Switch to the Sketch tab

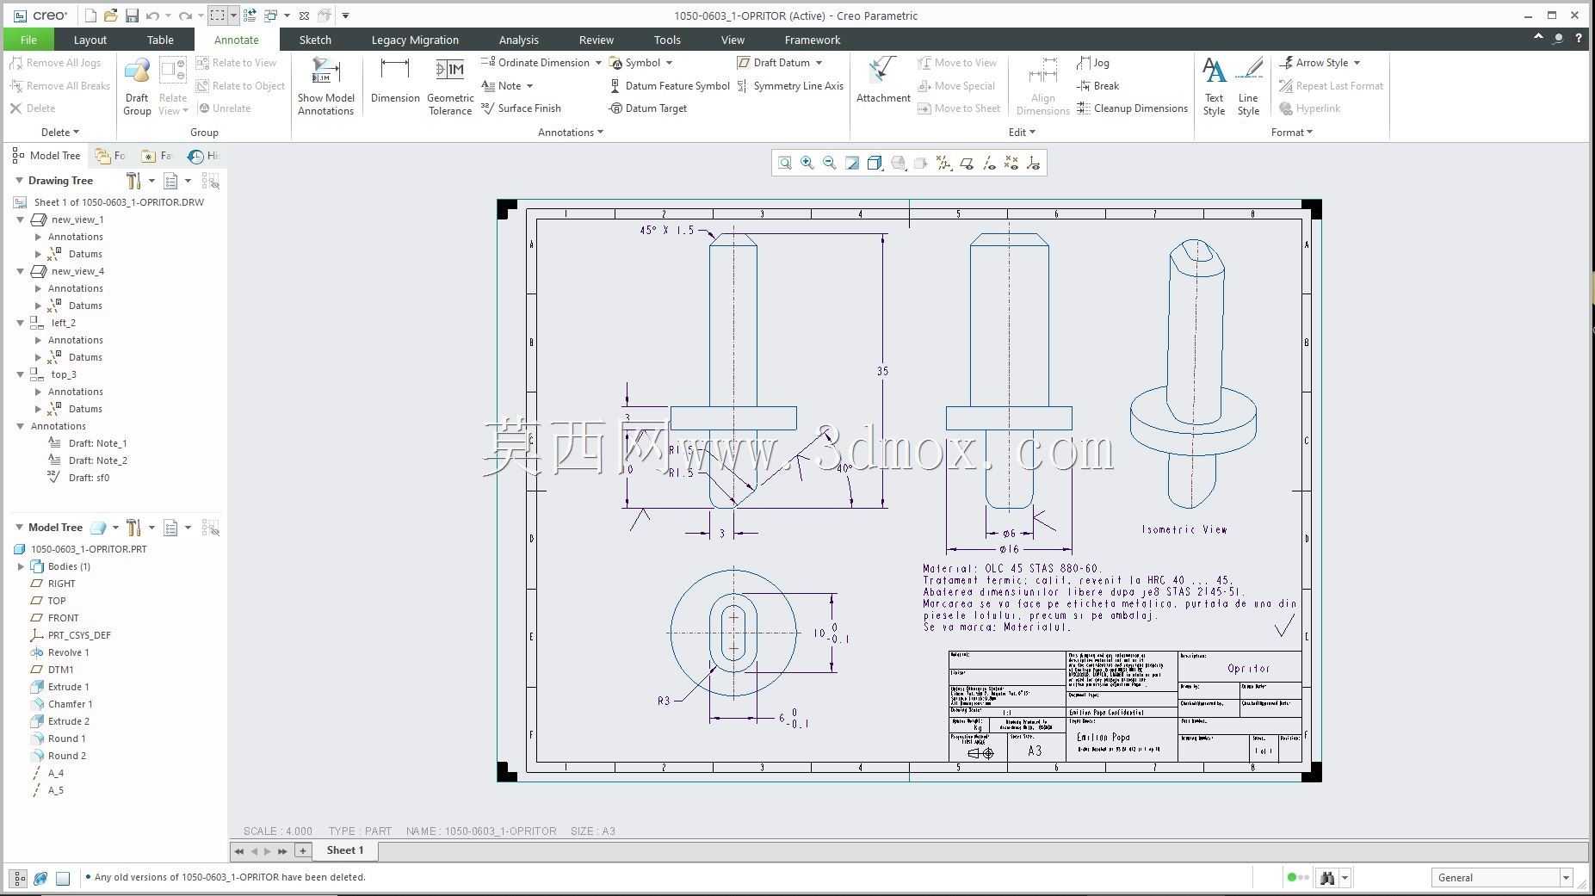point(315,40)
